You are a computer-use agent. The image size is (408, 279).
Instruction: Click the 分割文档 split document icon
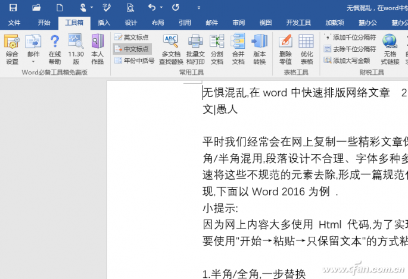[x=217, y=49]
